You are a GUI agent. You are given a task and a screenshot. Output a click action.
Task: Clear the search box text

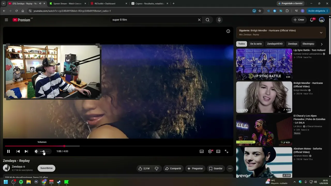tap(199, 20)
